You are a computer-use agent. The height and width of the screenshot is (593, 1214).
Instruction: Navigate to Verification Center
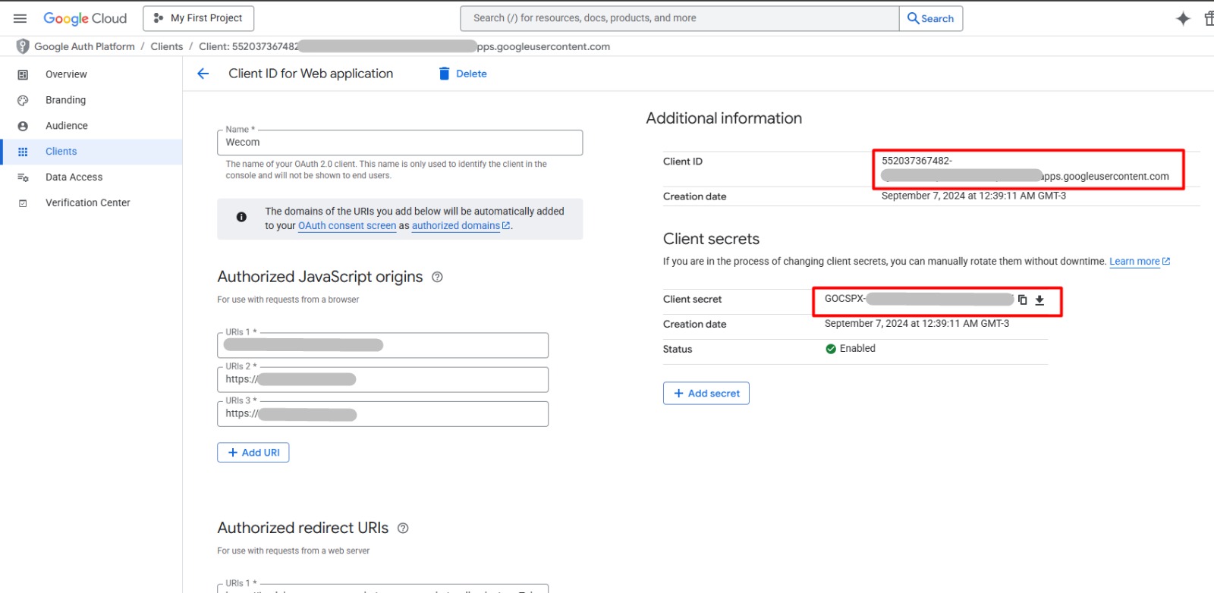tap(87, 203)
